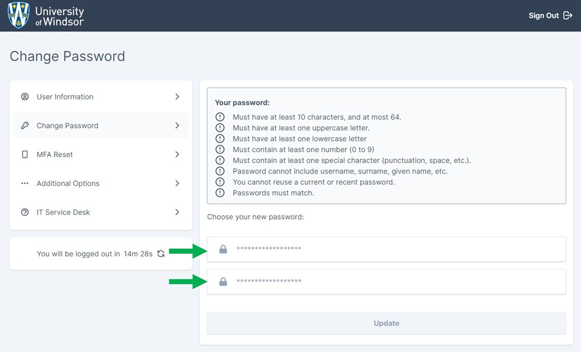The width and height of the screenshot is (581, 352).
Task: Click the Sign Out link
Action: 543,15
